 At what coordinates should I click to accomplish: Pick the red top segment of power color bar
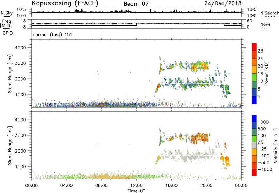[254, 47]
